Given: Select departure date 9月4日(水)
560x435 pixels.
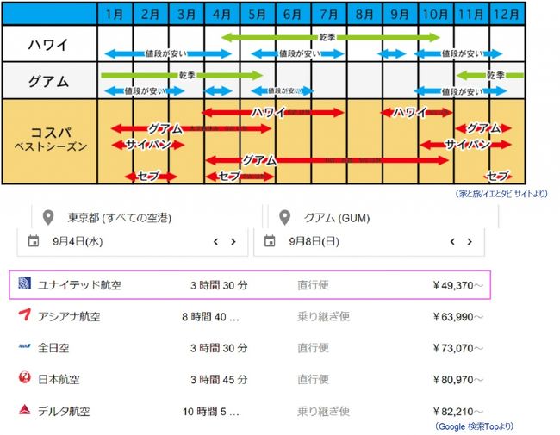Looking at the screenshot, I should pyautogui.click(x=78, y=242).
